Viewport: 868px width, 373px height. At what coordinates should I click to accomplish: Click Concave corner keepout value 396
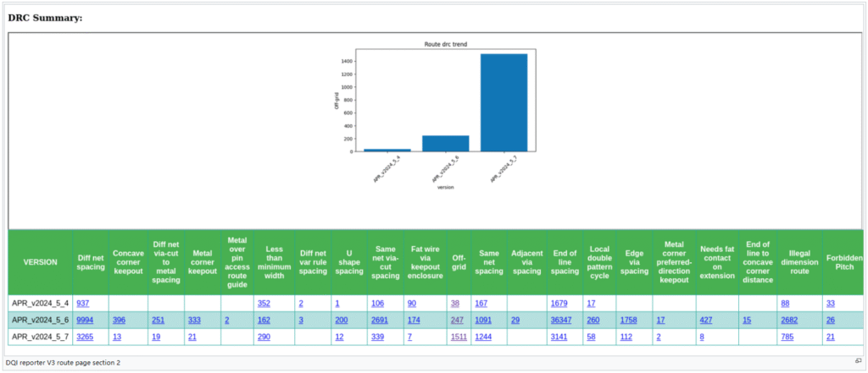[119, 320]
